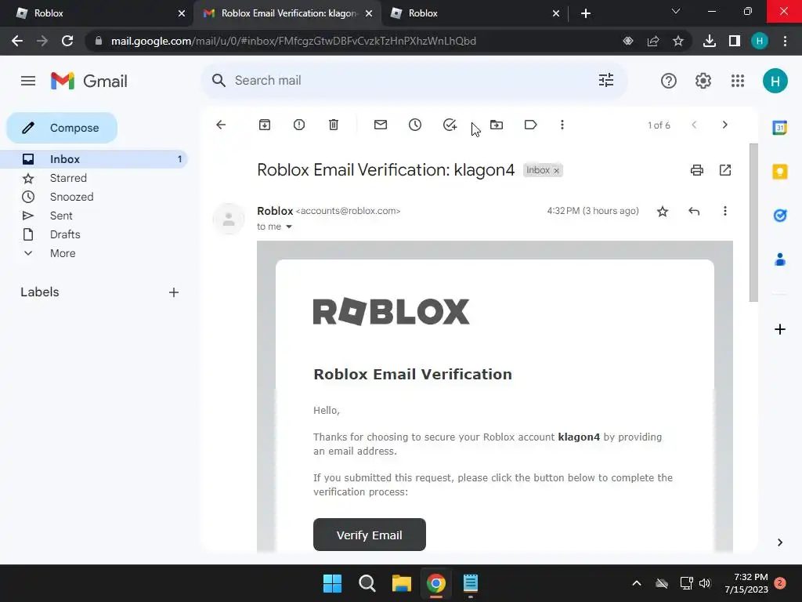The image size is (802, 602).
Task: Reply to the Roblox message
Action: click(x=694, y=211)
